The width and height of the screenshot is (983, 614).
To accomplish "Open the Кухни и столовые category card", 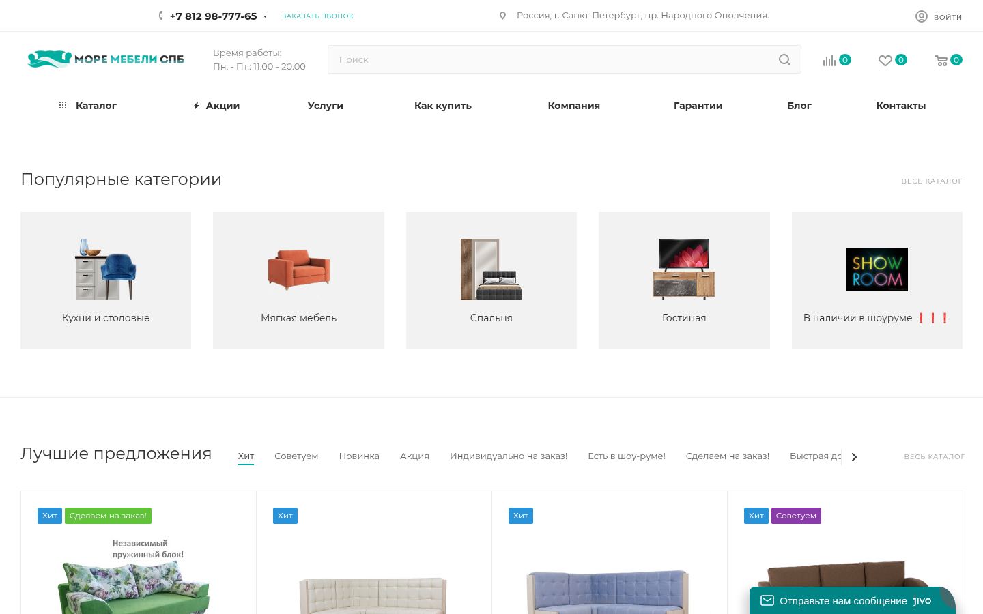I will [x=106, y=280].
